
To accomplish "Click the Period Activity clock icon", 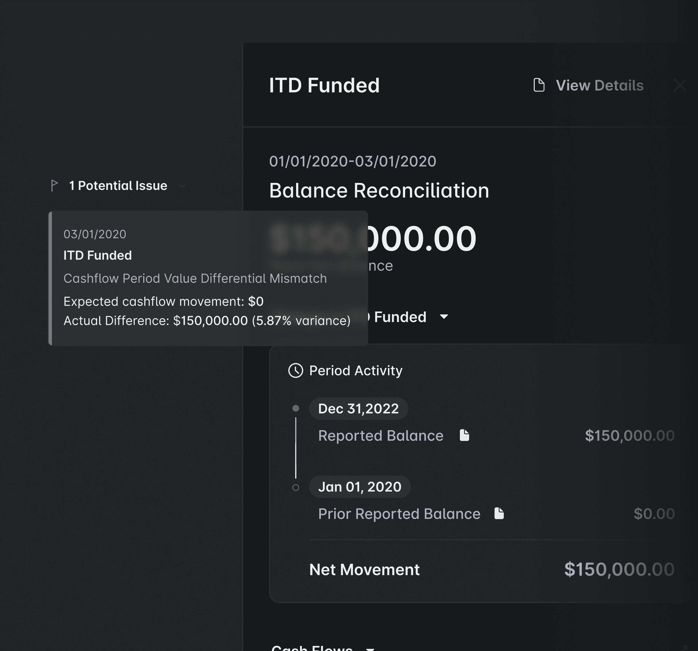I will click(x=296, y=370).
